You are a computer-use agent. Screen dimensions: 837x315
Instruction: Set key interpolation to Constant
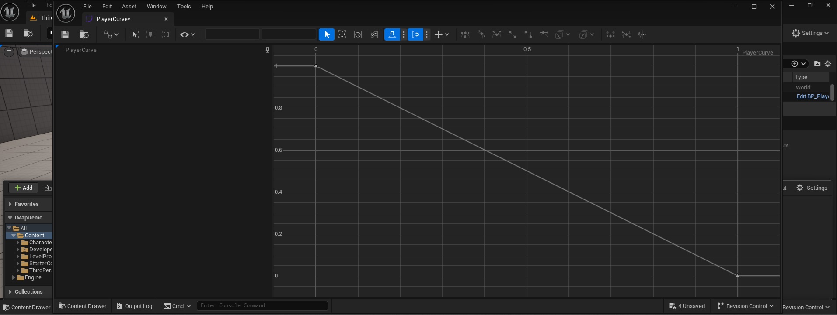point(528,34)
